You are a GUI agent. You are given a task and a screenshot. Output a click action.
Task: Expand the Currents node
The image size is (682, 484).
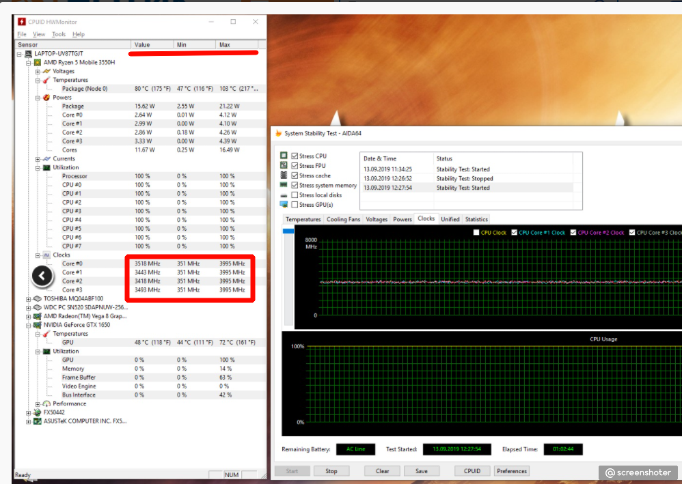[38, 159]
